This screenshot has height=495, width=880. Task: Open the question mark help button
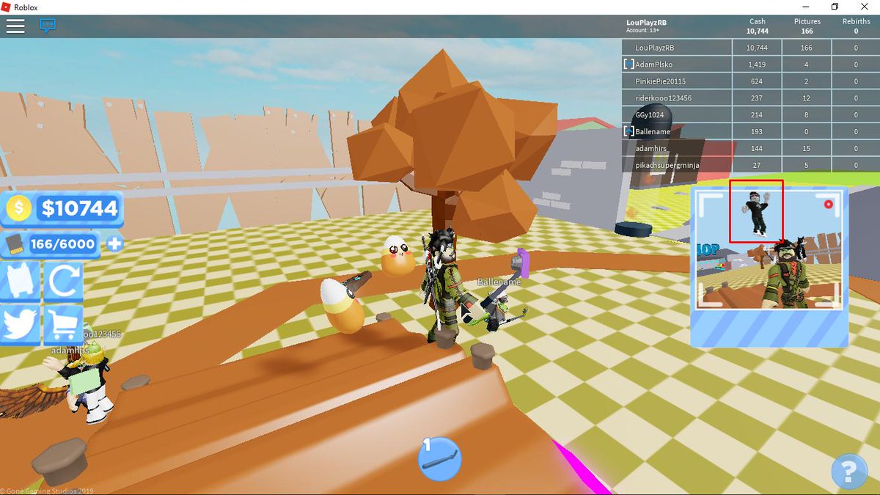click(849, 472)
